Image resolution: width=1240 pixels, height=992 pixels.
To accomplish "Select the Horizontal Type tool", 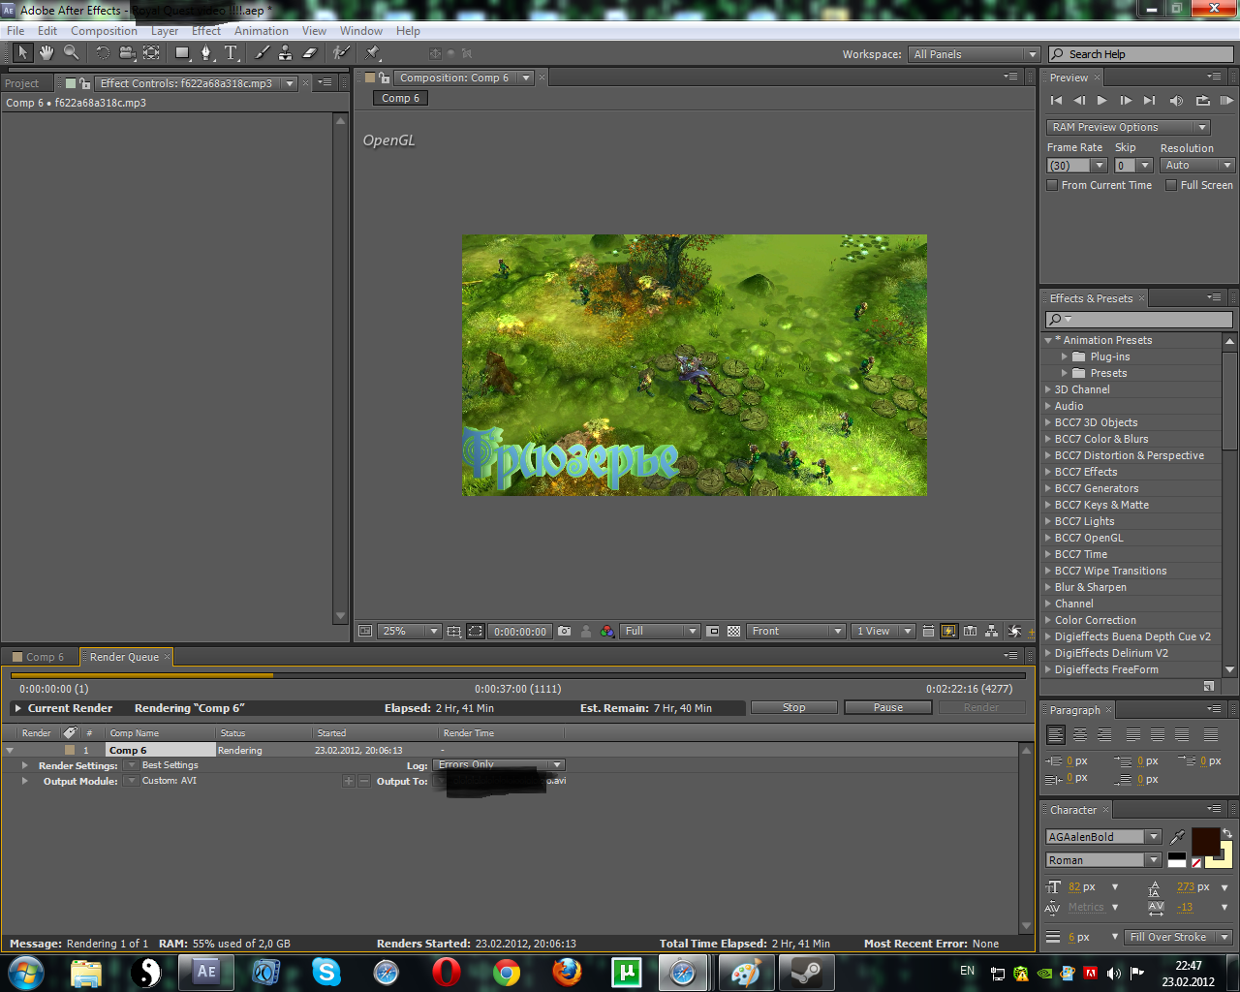I will [x=231, y=52].
